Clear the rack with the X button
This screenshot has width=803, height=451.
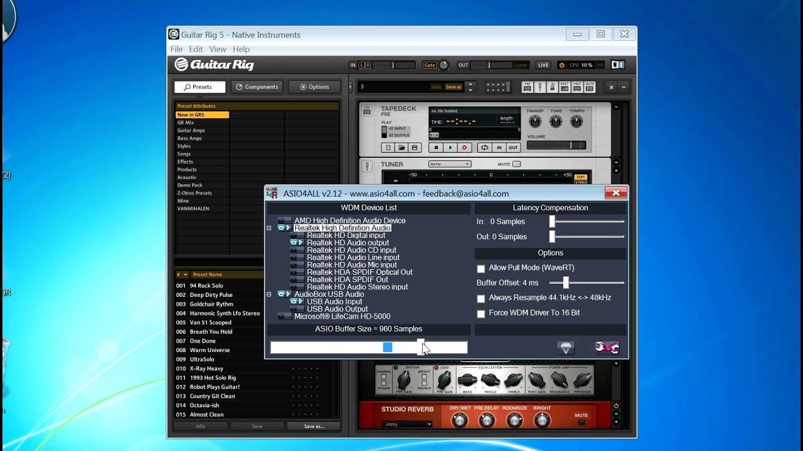pyautogui.click(x=612, y=87)
